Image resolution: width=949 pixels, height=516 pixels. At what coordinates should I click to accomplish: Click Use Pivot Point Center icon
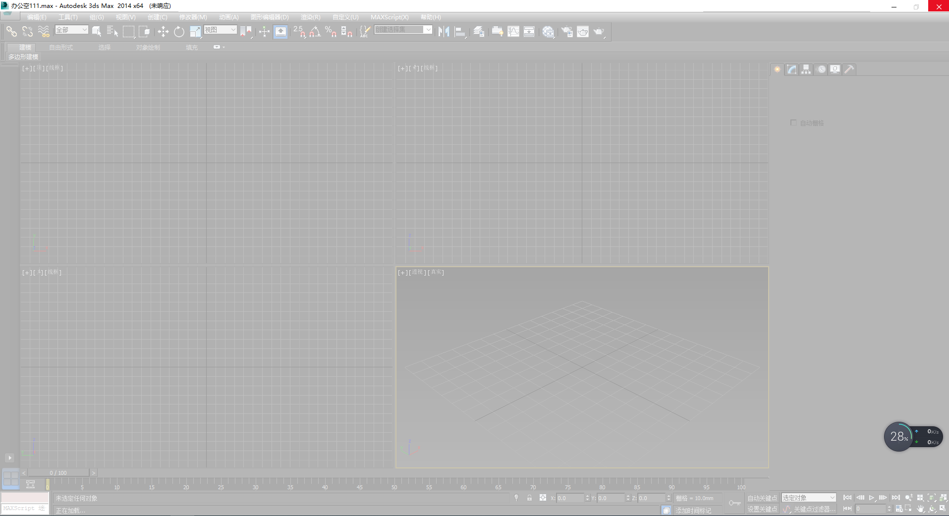(246, 32)
